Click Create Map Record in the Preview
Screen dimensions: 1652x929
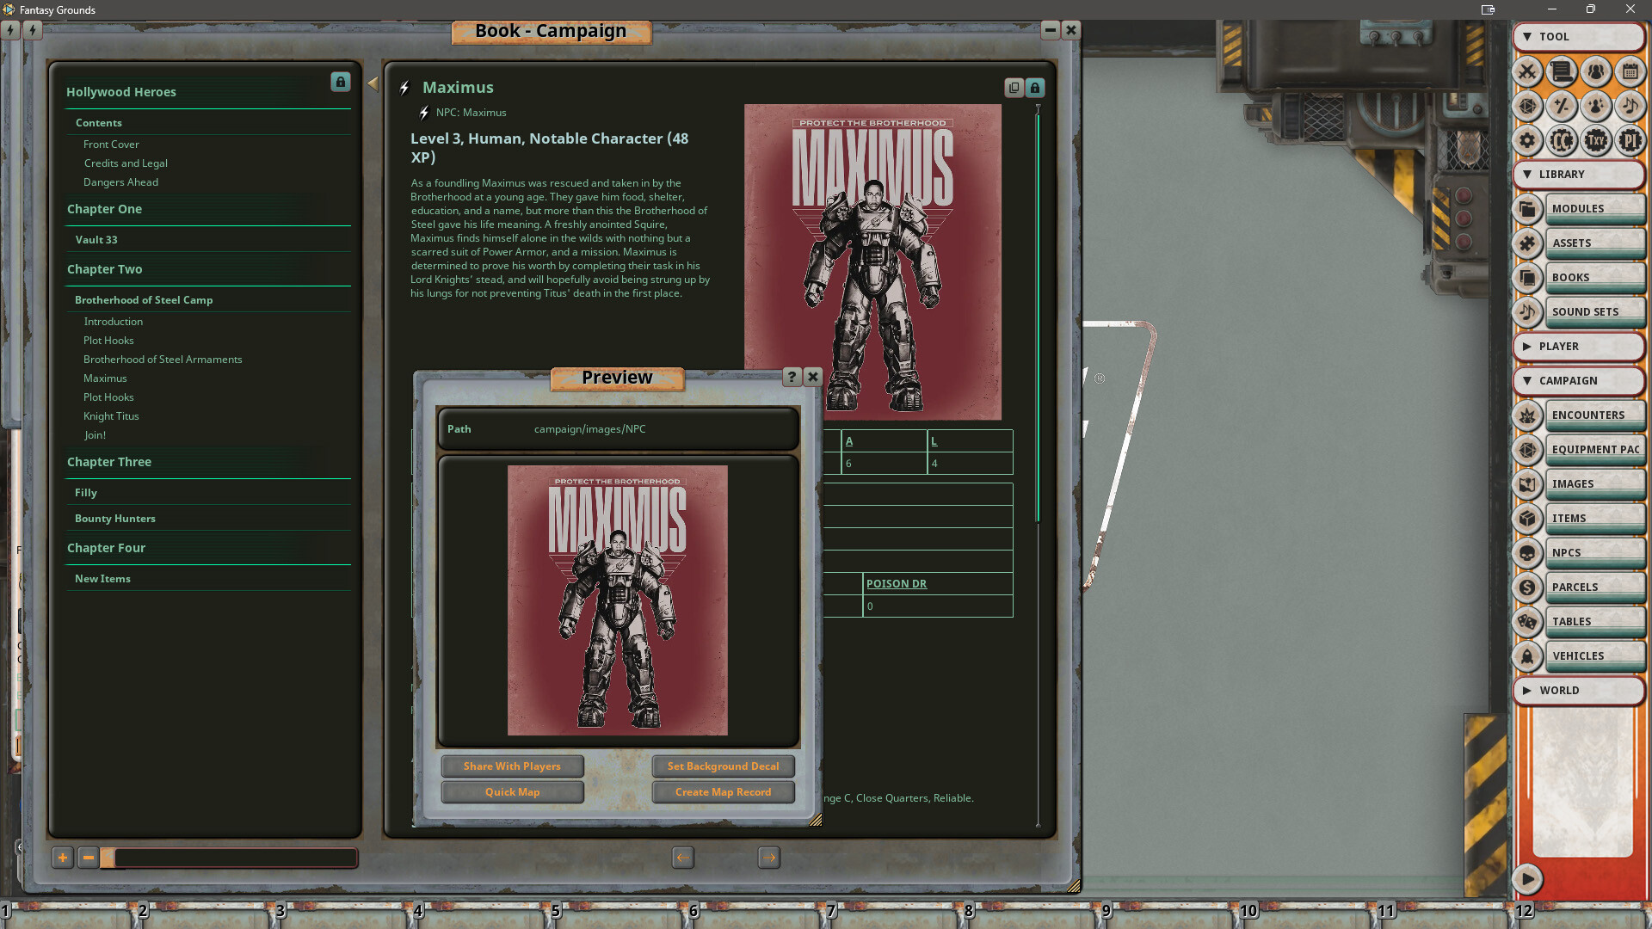[723, 791]
